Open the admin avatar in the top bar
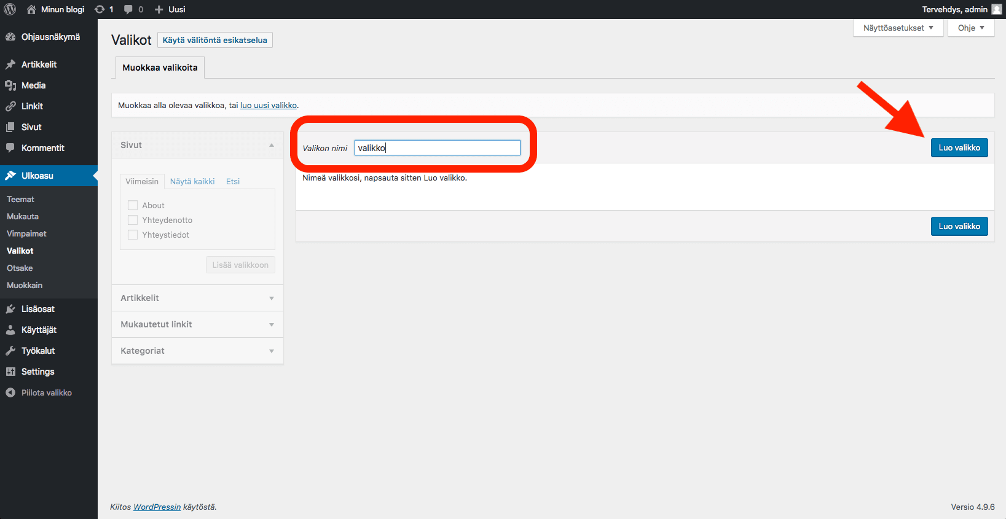1006x519 pixels. (x=997, y=9)
